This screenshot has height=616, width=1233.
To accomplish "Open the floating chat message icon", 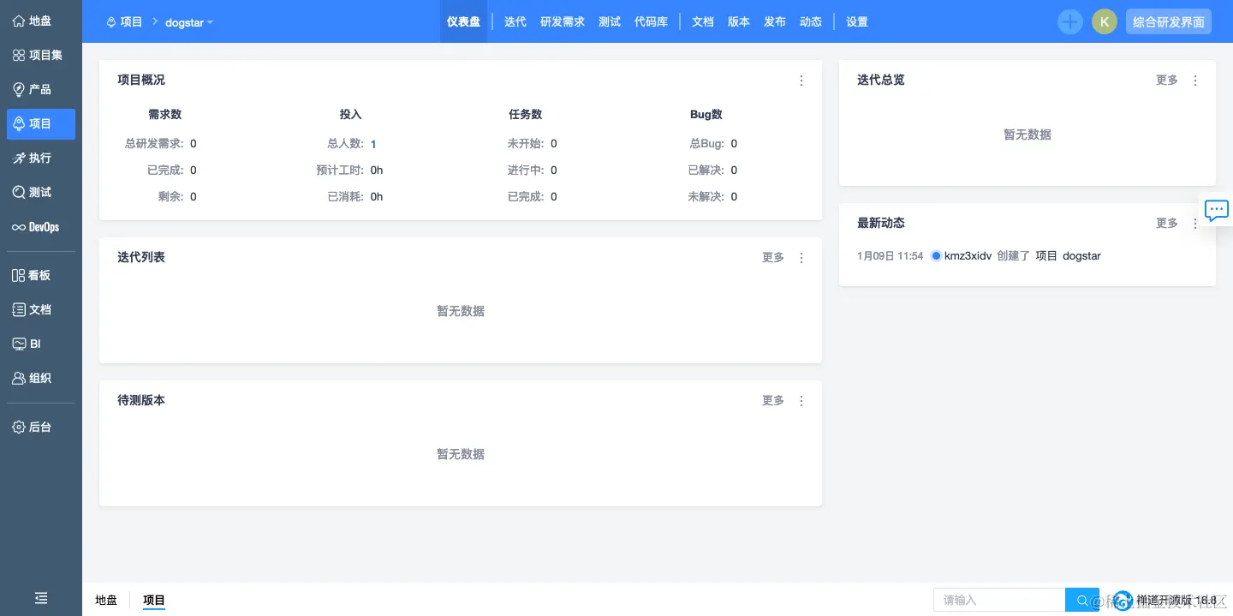I will pyautogui.click(x=1217, y=210).
